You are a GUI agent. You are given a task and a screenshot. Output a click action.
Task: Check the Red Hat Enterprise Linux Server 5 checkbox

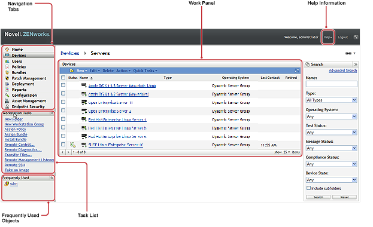(63, 127)
